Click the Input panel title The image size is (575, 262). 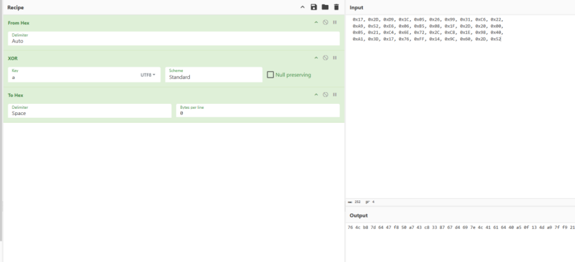click(357, 8)
